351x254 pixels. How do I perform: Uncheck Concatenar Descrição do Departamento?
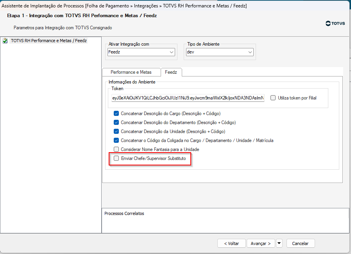tap(116, 123)
